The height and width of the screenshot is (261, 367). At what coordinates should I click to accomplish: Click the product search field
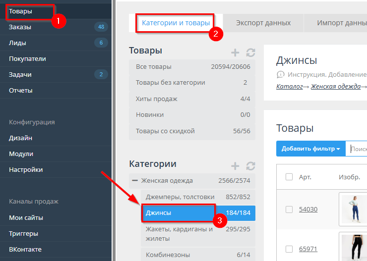click(x=357, y=149)
